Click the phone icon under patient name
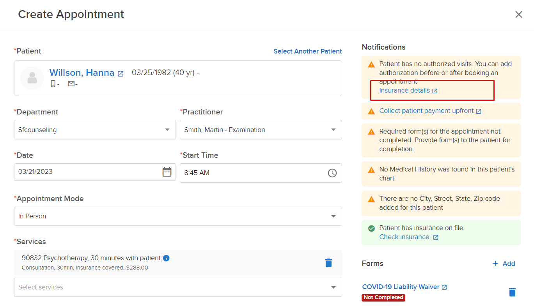534x307 pixels. point(53,84)
